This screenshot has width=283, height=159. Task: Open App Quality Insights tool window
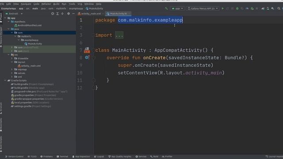tap(120, 156)
